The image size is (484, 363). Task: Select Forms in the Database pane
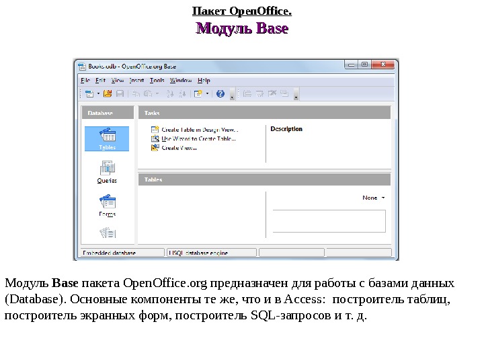pos(107,206)
